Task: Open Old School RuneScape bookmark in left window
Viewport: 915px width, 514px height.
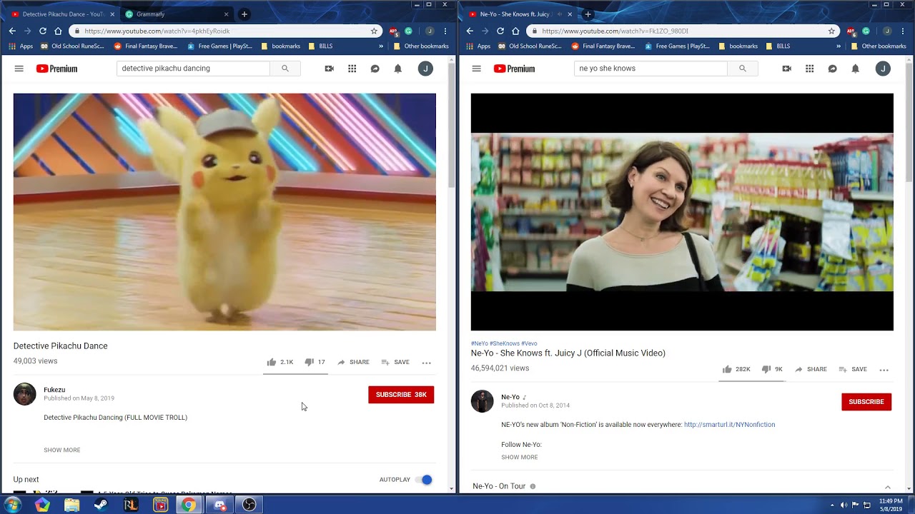Action: click(73, 46)
